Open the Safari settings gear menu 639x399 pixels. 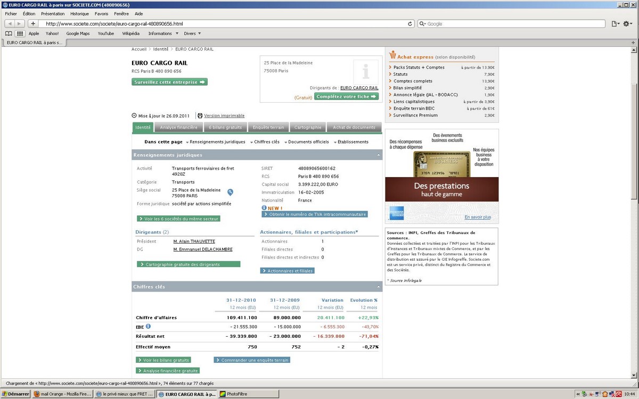pyautogui.click(x=628, y=24)
